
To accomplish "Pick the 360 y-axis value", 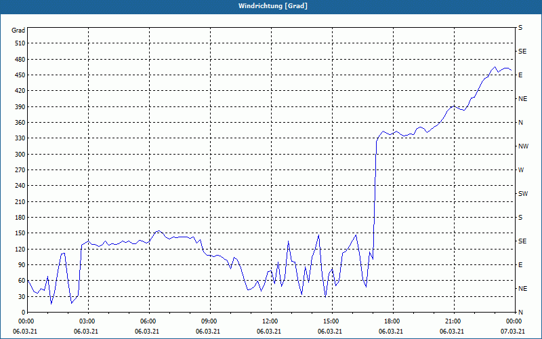I will (20, 123).
